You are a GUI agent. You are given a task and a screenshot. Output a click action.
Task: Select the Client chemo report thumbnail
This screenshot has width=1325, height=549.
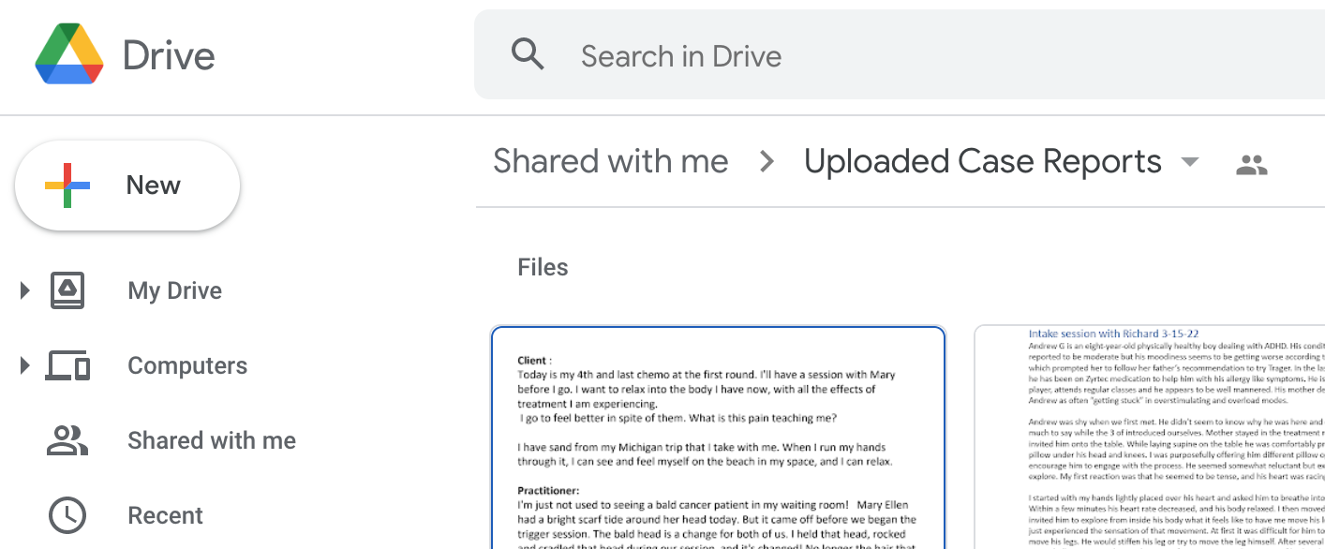tap(718, 438)
